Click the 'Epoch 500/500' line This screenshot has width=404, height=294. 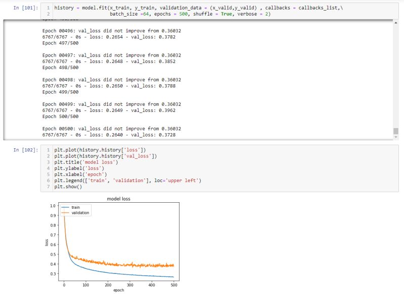pos(60,116)
